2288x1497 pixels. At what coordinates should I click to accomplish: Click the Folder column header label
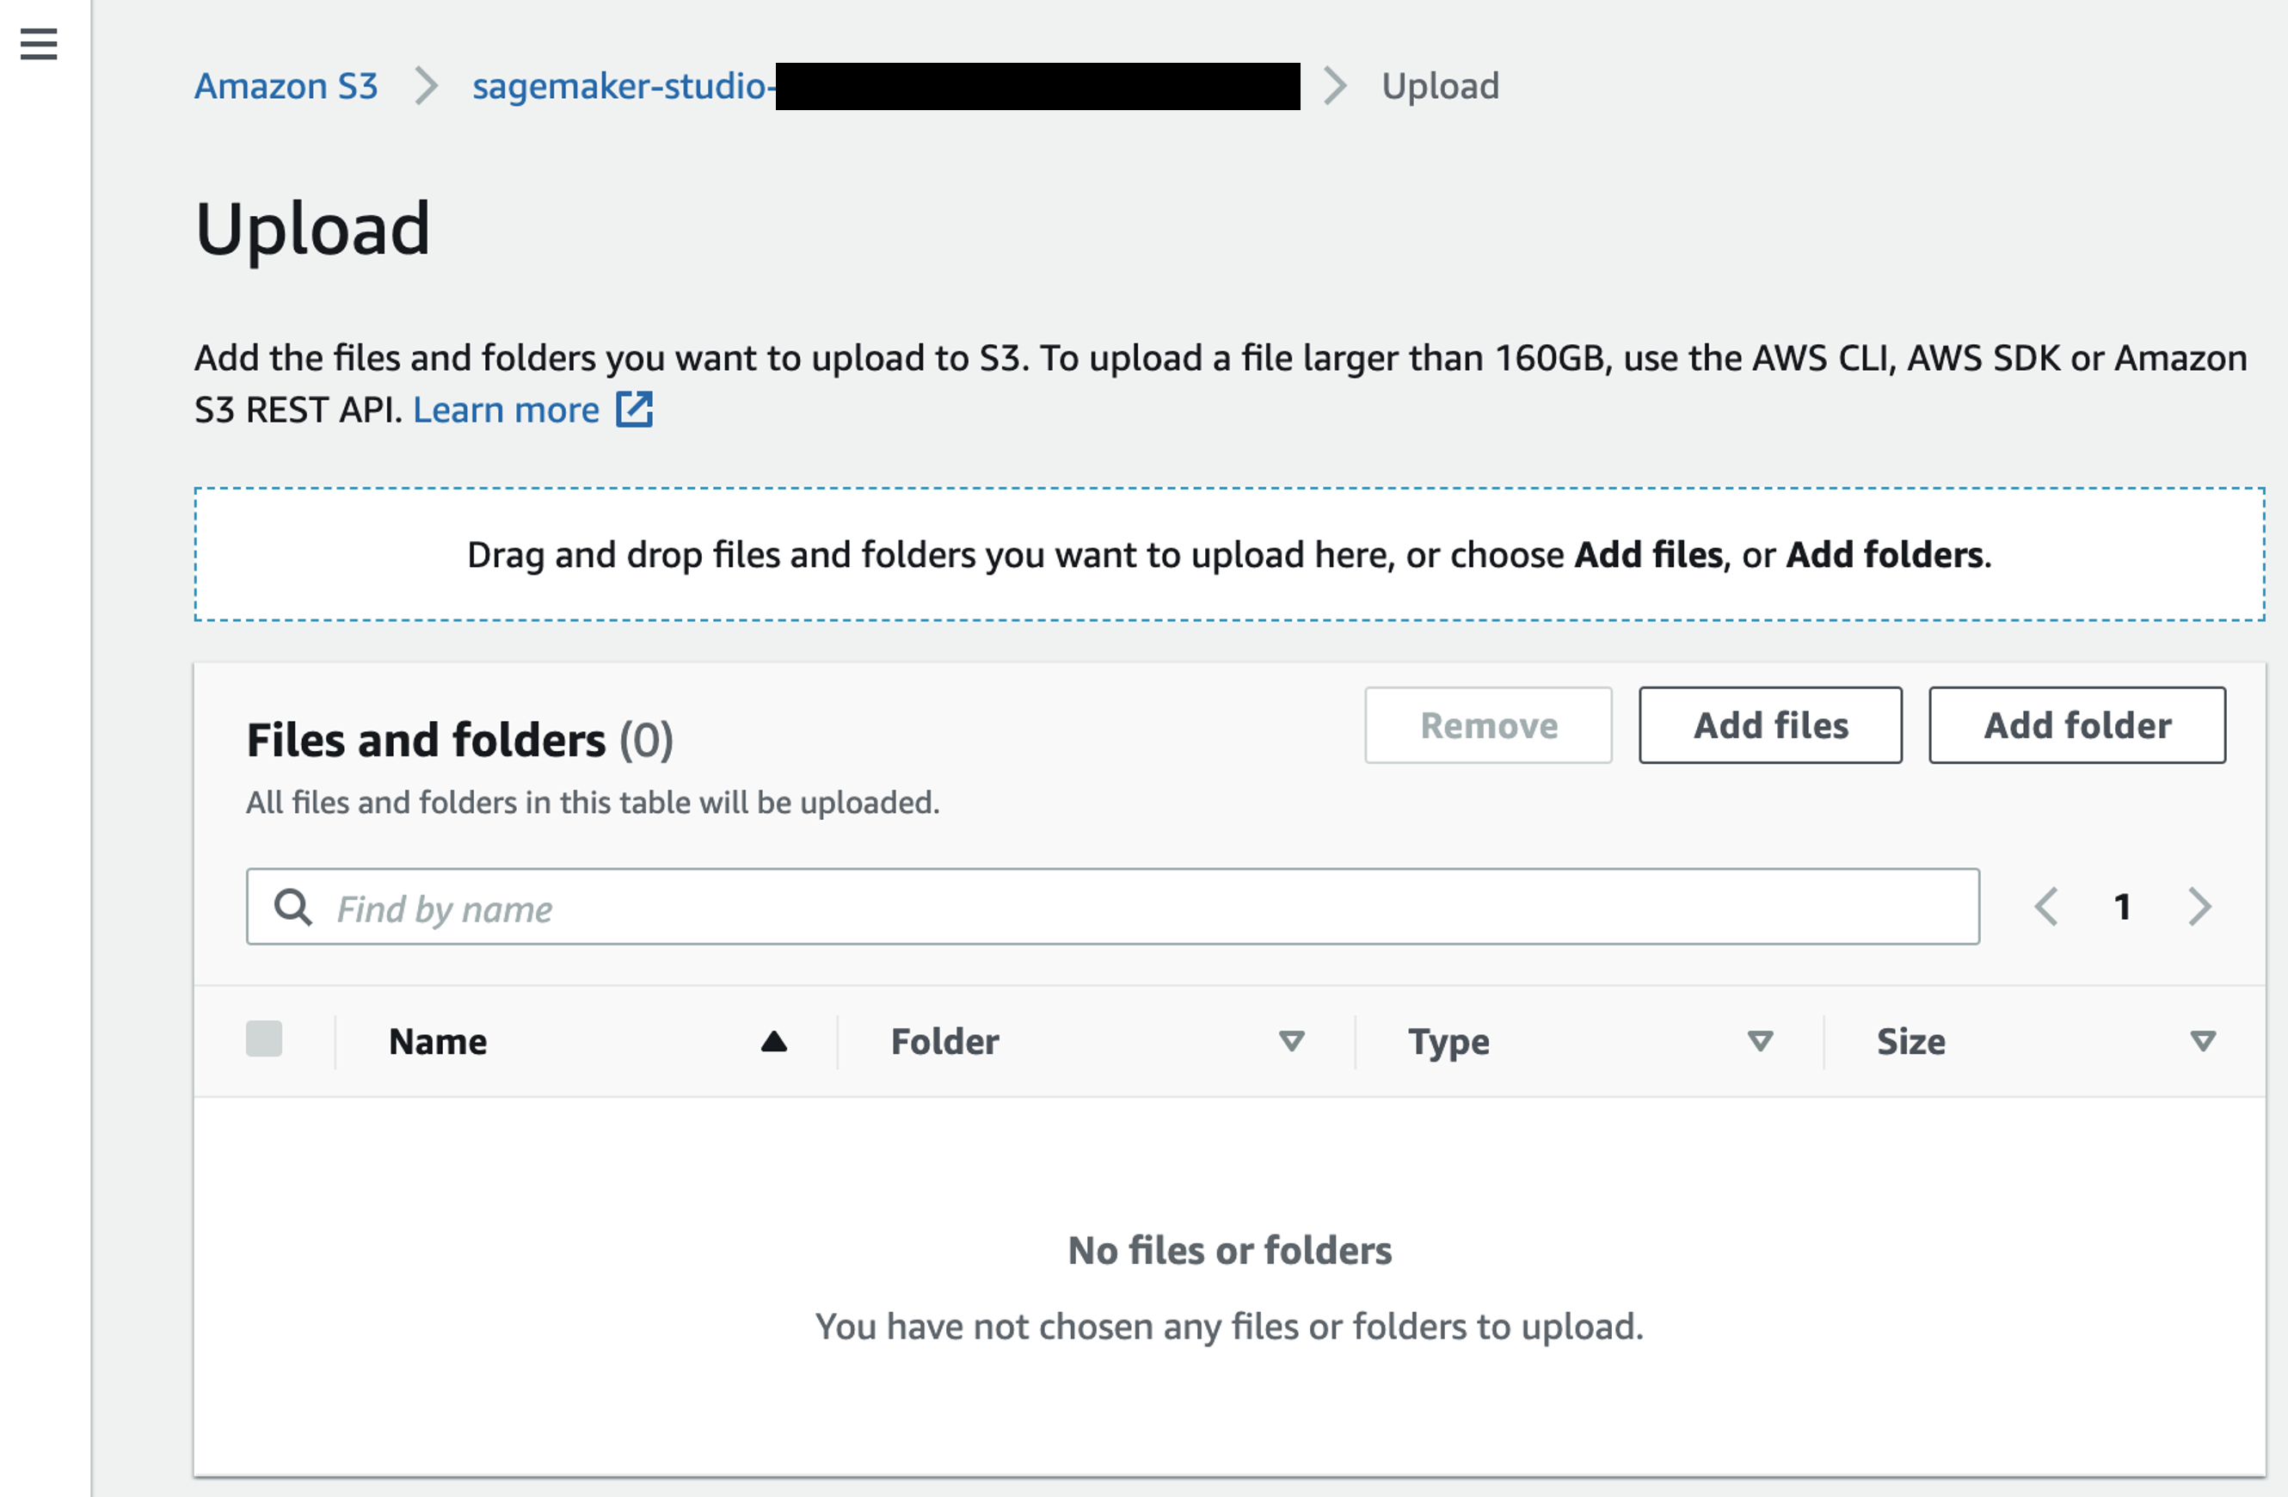(x=945, y=1041)
